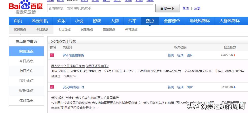Click the 搜索指数 column header
This screenshot has height=113, width=248.
230,47
